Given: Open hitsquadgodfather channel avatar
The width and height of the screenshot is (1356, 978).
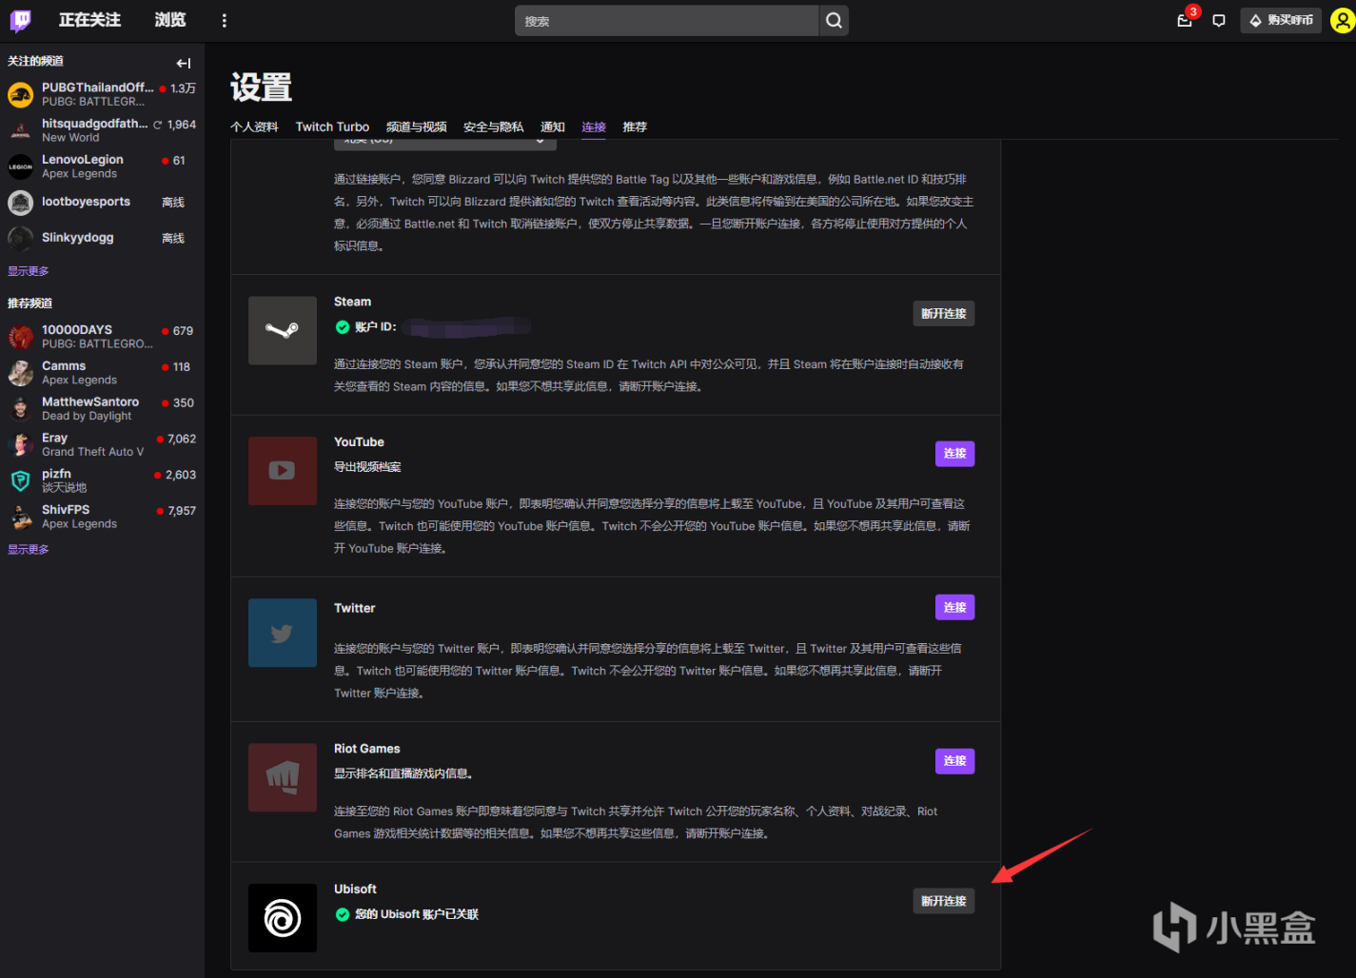Looking at the screenshot, I should (x=21, y=130).
